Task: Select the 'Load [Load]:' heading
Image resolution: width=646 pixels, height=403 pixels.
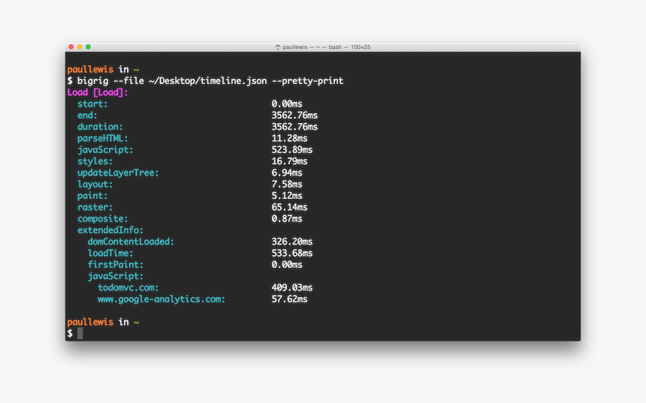Action: [98, 92]
